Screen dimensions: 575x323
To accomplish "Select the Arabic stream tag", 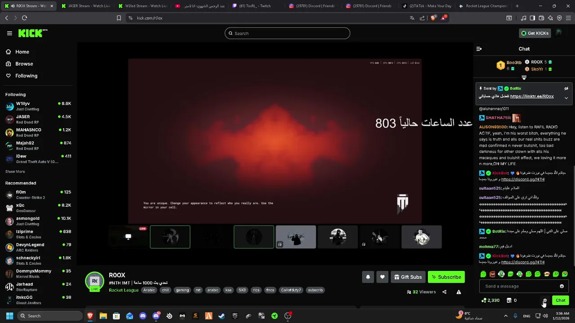I will (149, 290).
